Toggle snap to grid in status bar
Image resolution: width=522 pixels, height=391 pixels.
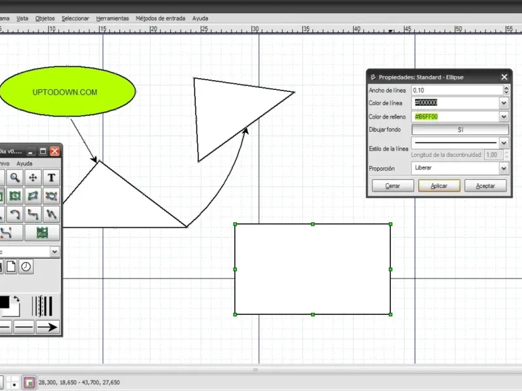13,383
